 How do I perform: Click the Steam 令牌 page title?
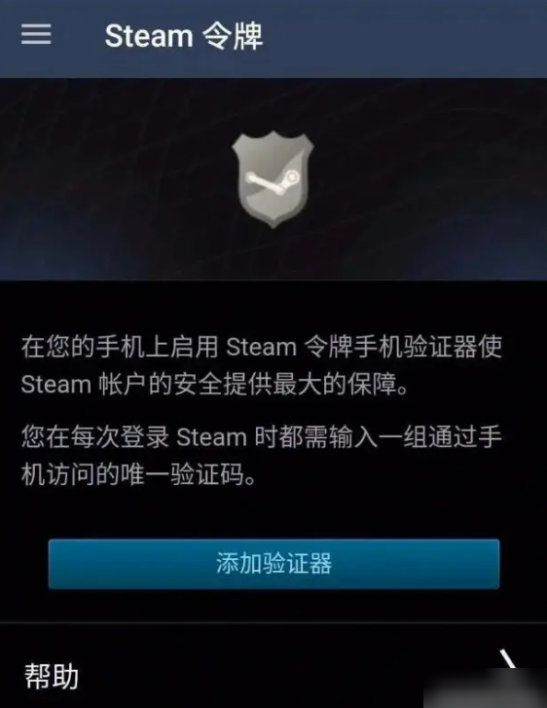184,36
